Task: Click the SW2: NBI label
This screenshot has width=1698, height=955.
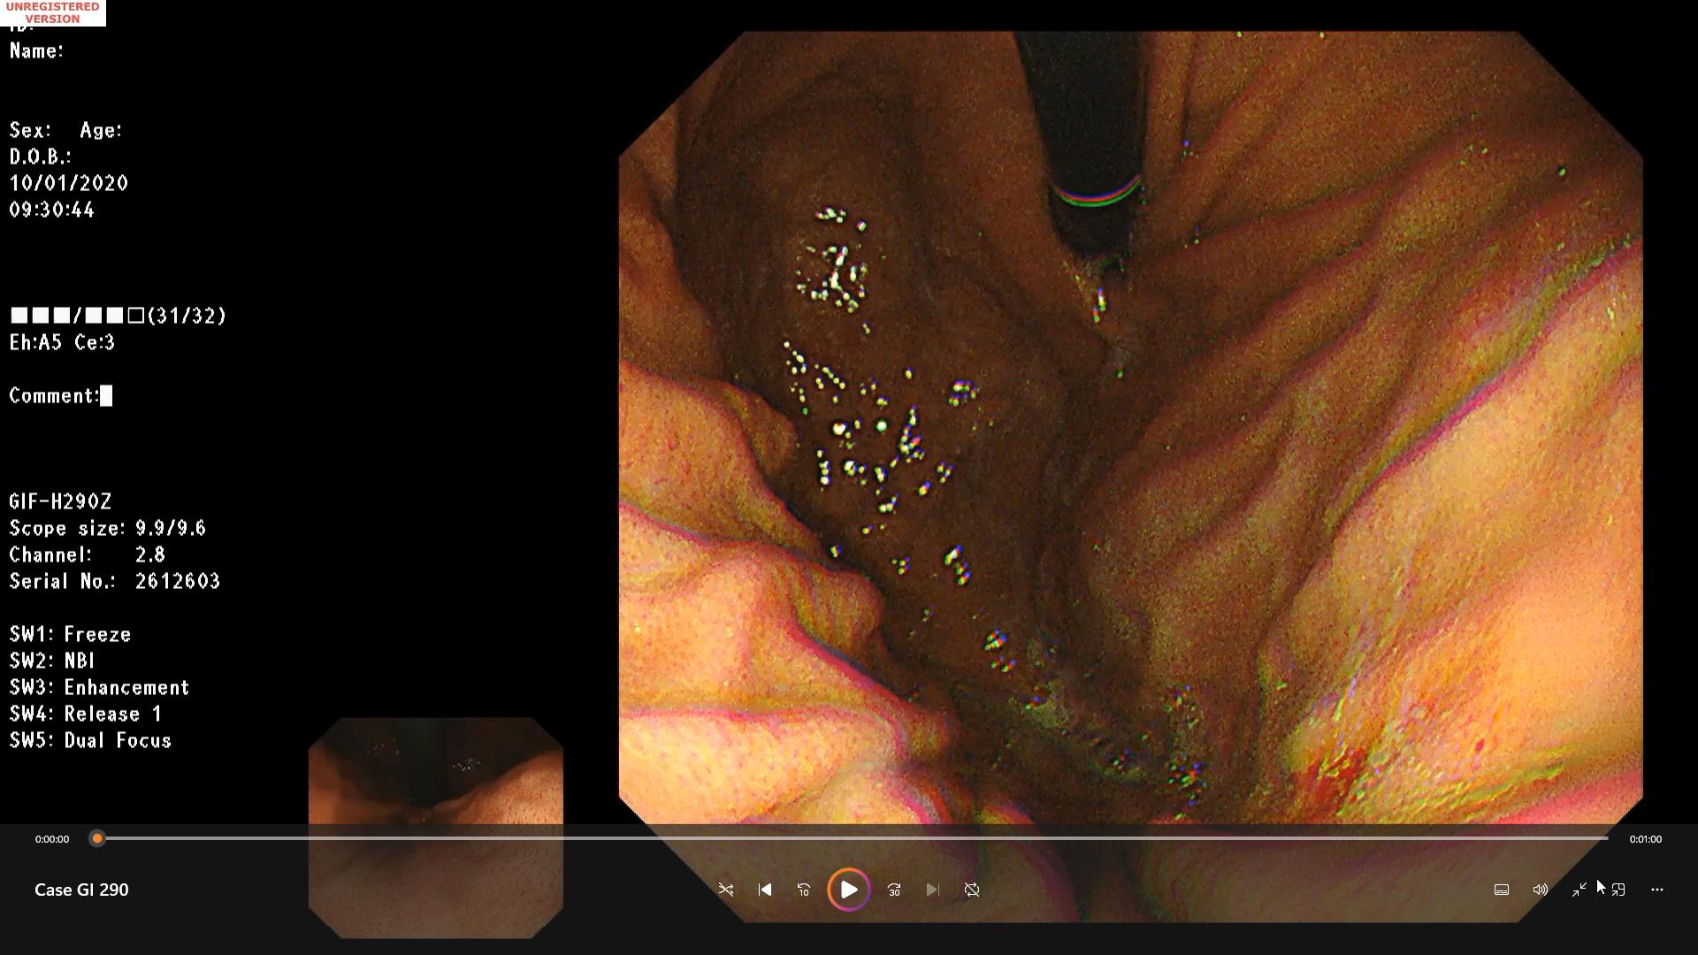Action: (52, 661)
